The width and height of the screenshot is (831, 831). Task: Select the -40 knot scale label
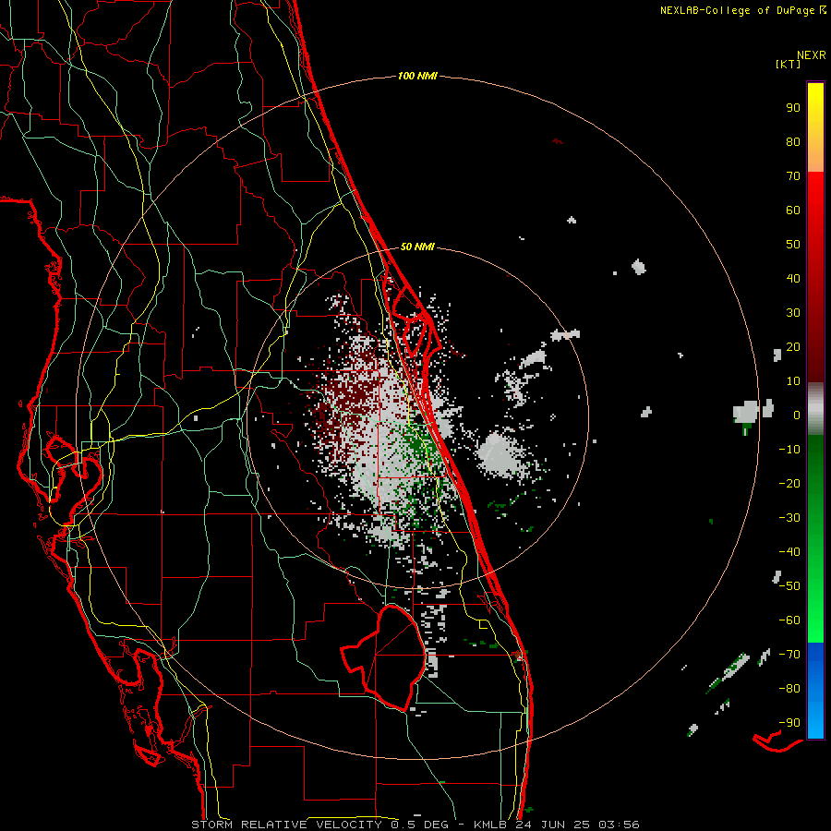[789, 552]
